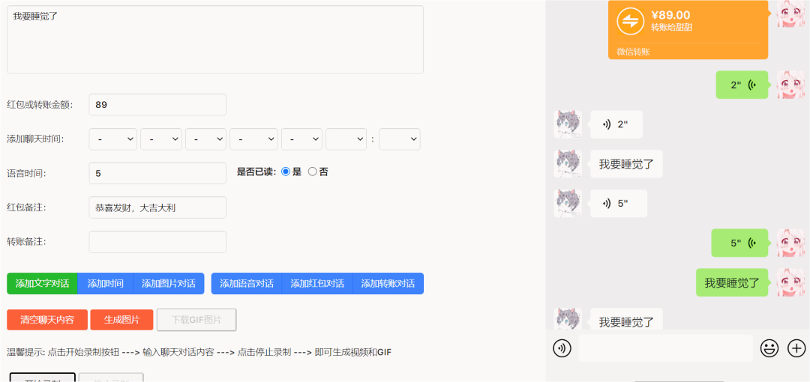Open first dropdown beside 添加聊天时间 label

113,139
